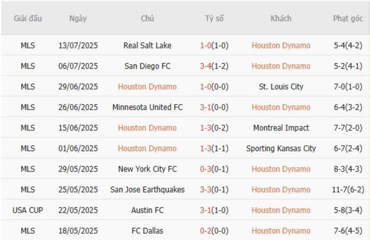The width and height of the screenshot is (370, 240).
Task: Click the 13/07/2025 match date
Action: coord(78,46)
